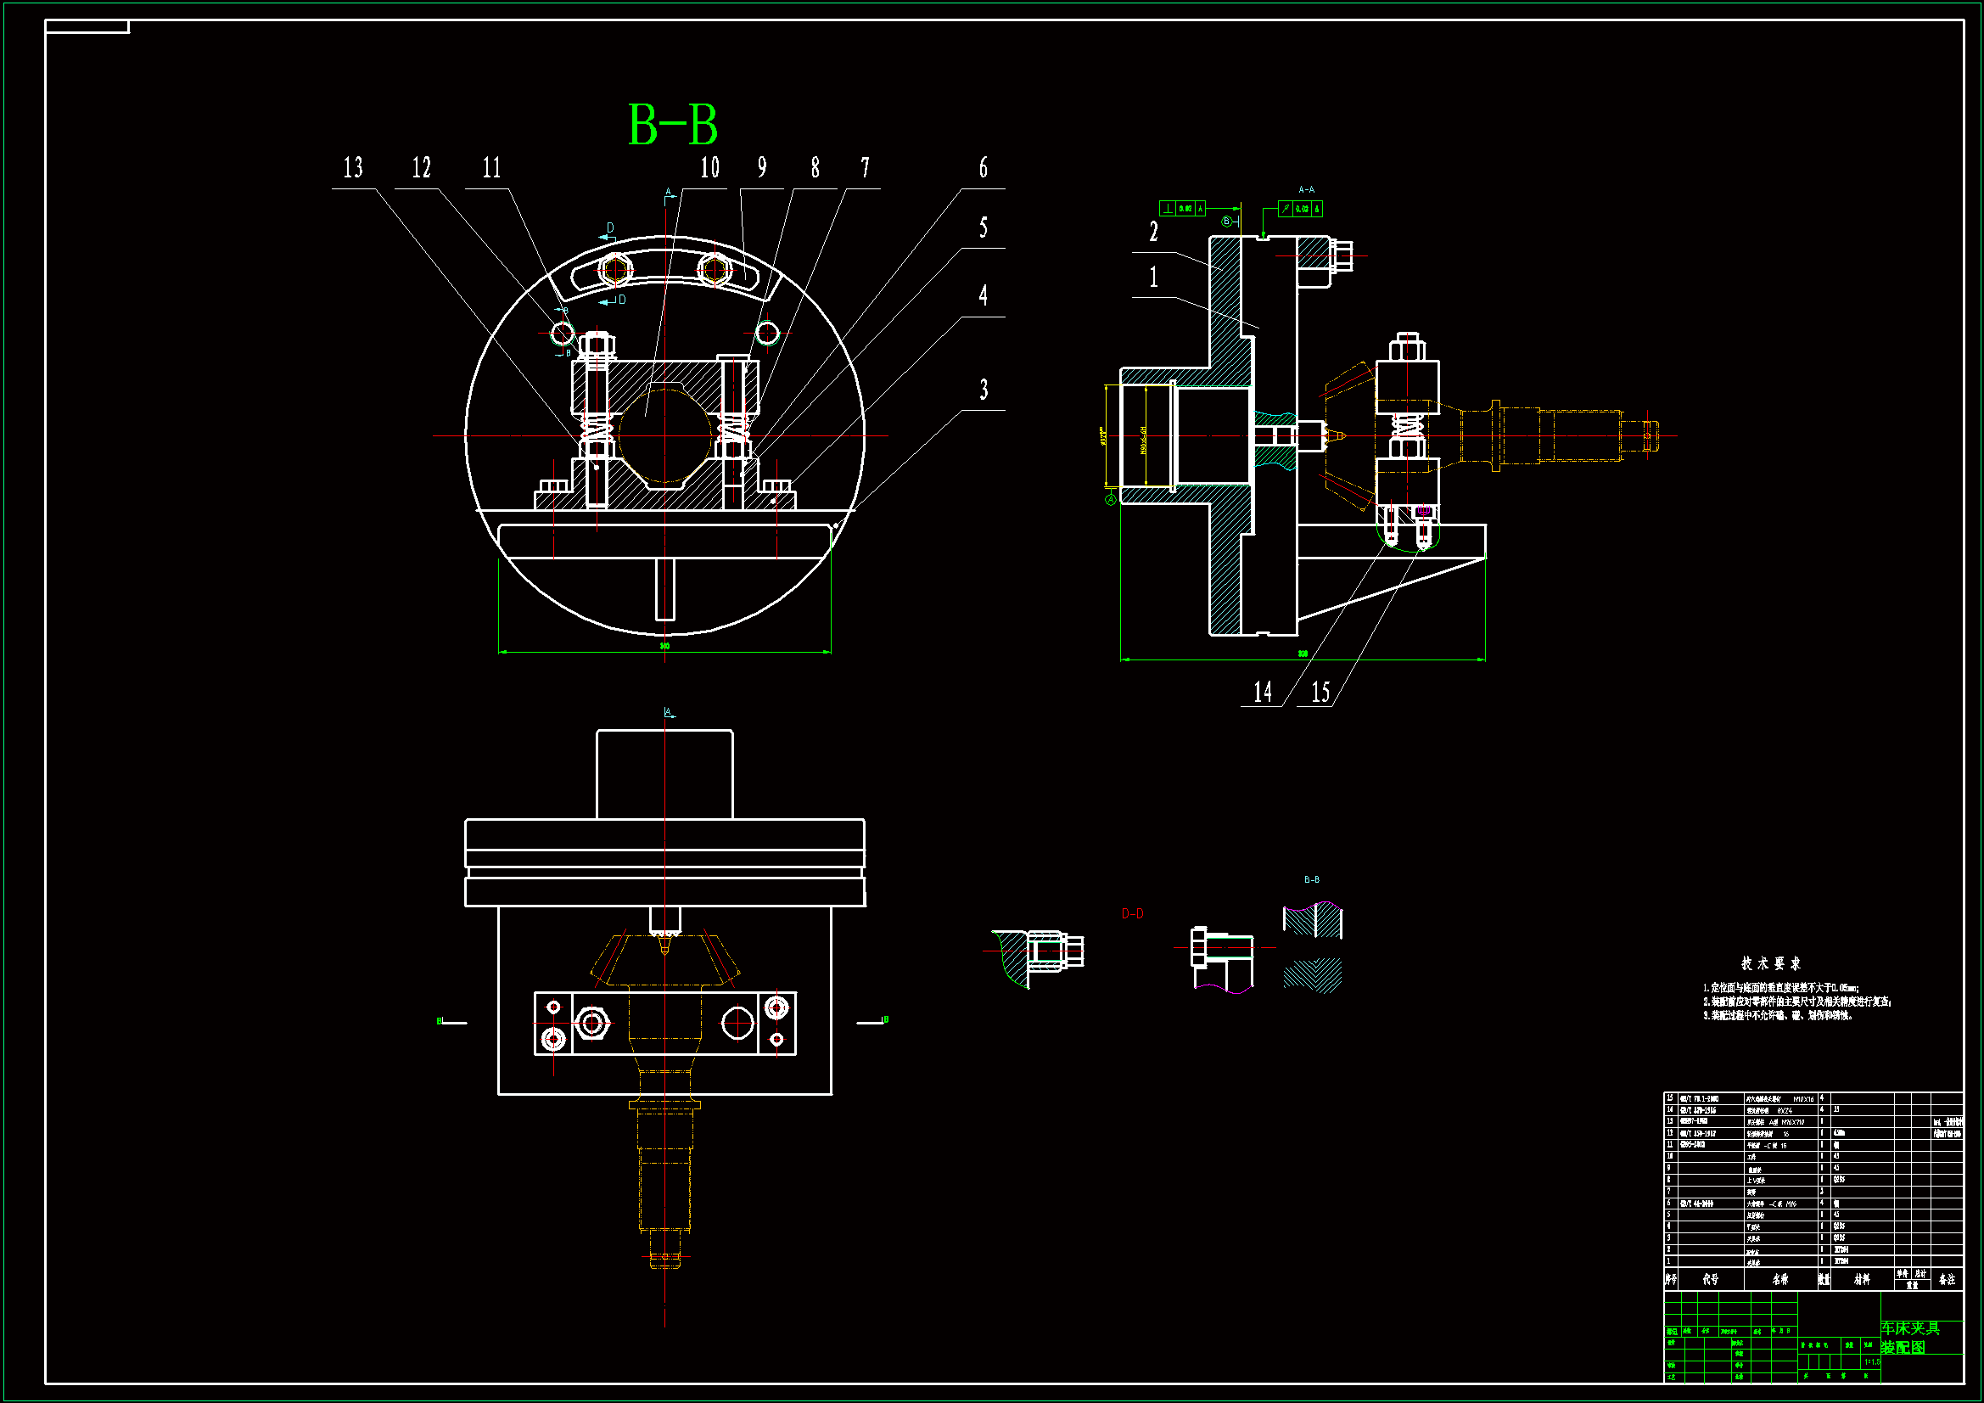Click callout number 15 below side view
1984x1403 pixels.
(1320, 692)
